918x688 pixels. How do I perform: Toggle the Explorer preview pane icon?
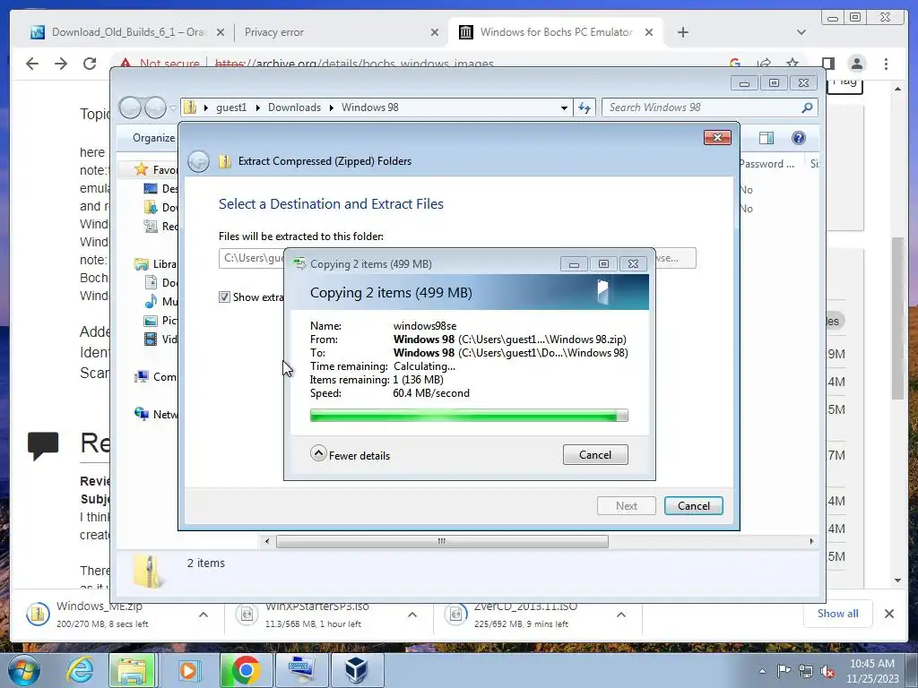point(766,138)
